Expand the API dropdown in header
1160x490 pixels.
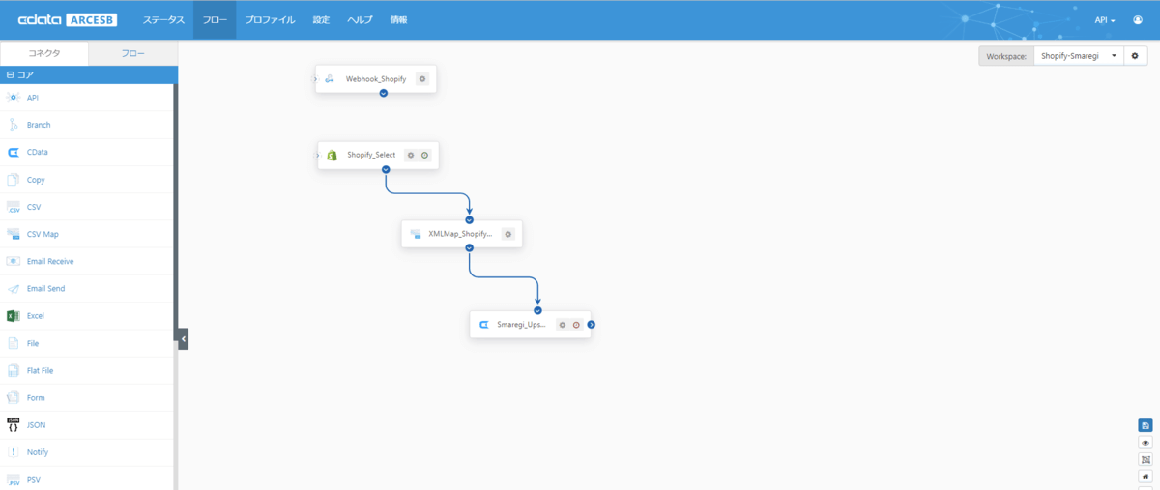(x=1105, y=20)
